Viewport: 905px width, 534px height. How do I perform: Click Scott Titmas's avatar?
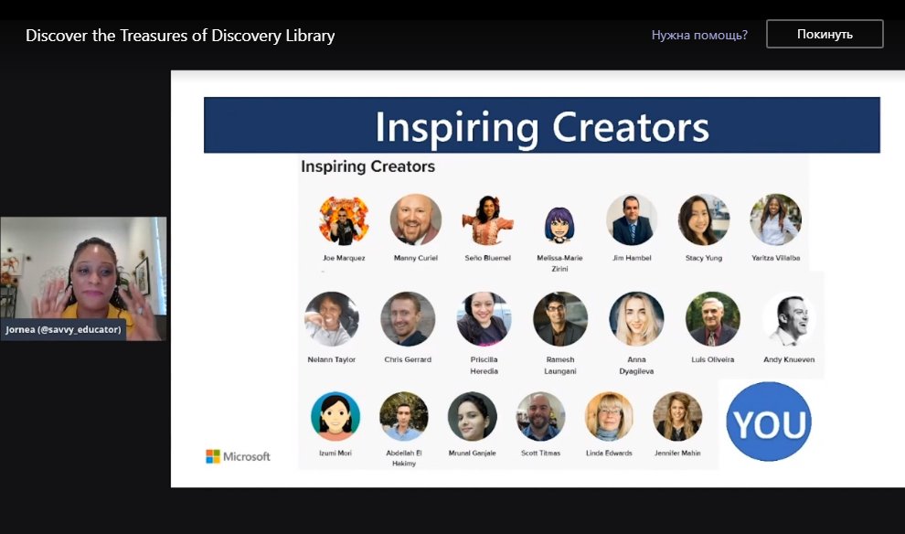(x=540, y=416)
